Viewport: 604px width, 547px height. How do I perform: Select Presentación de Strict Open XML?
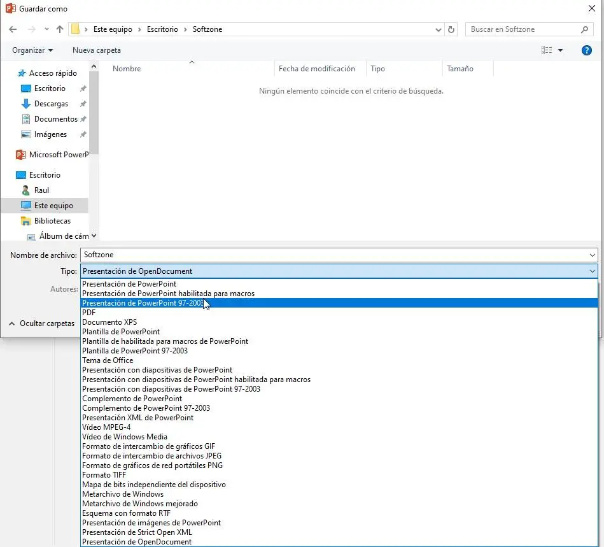[x=339, y=532]
